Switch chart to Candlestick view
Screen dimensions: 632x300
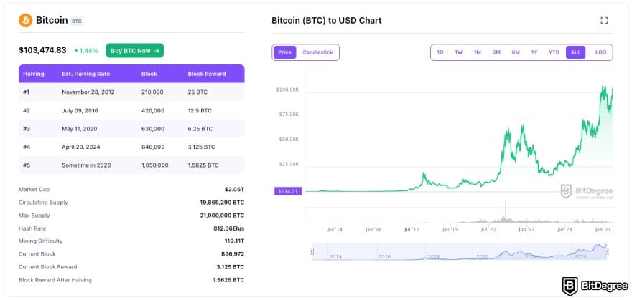(x=317, y=52)
